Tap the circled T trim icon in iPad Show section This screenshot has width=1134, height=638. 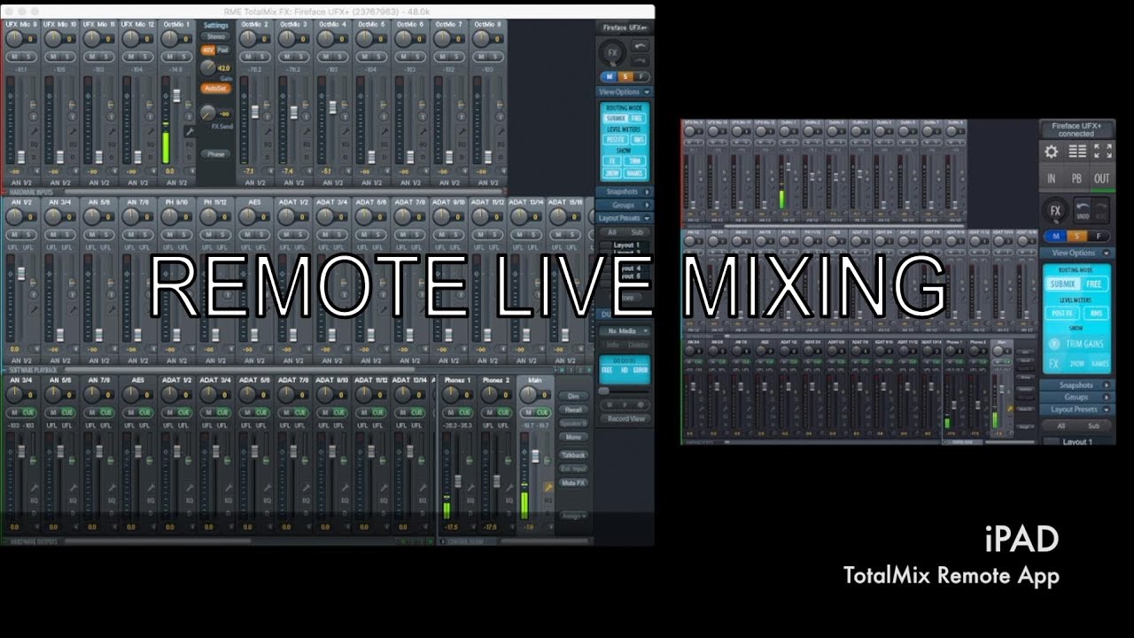click(x=1054, y=344)
